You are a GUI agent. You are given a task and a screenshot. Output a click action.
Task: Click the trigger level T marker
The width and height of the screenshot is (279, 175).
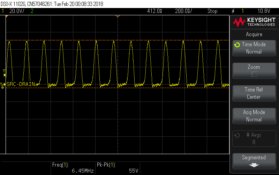4,73
